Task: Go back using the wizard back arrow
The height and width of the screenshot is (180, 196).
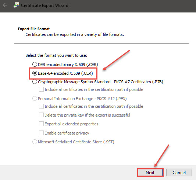Action: (x=5, y=5)
